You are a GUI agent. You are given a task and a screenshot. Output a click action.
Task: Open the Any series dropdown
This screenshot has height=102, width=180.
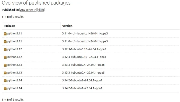pos(28,10)
